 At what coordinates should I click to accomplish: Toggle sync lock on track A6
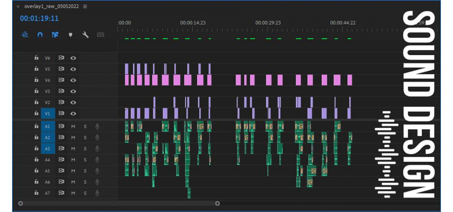tap(61, 182)
